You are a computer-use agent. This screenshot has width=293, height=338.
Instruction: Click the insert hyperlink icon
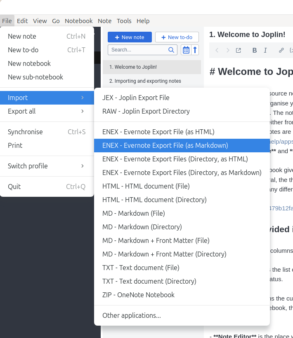[281, 50]
